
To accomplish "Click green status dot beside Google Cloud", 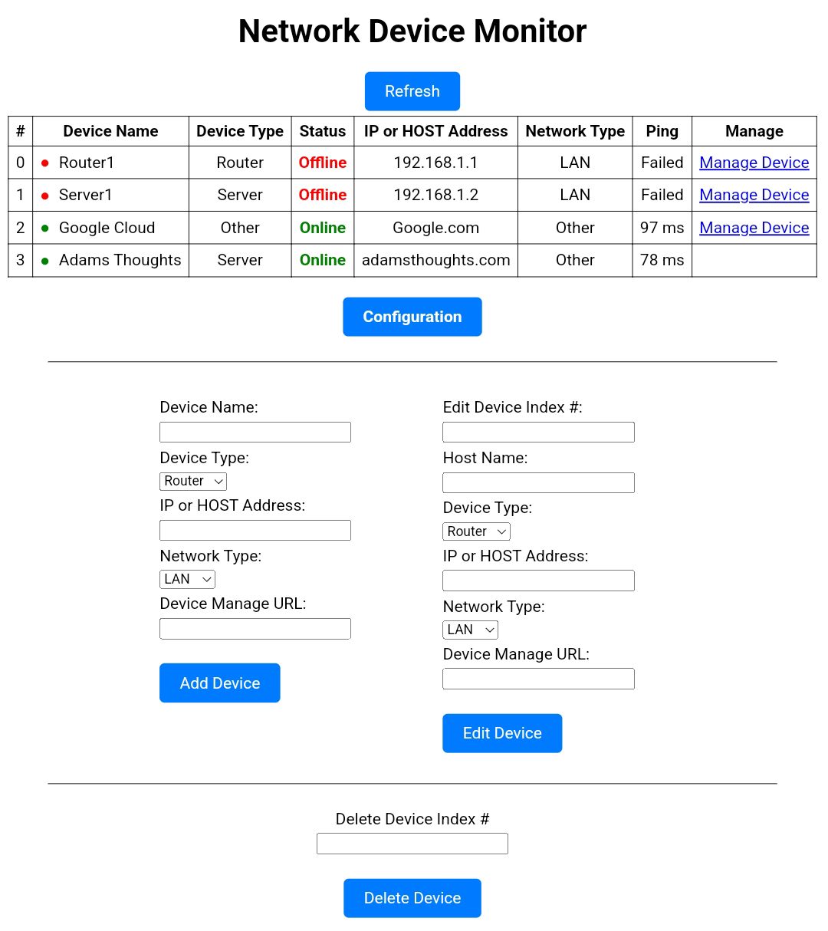I will coord(45,229).
